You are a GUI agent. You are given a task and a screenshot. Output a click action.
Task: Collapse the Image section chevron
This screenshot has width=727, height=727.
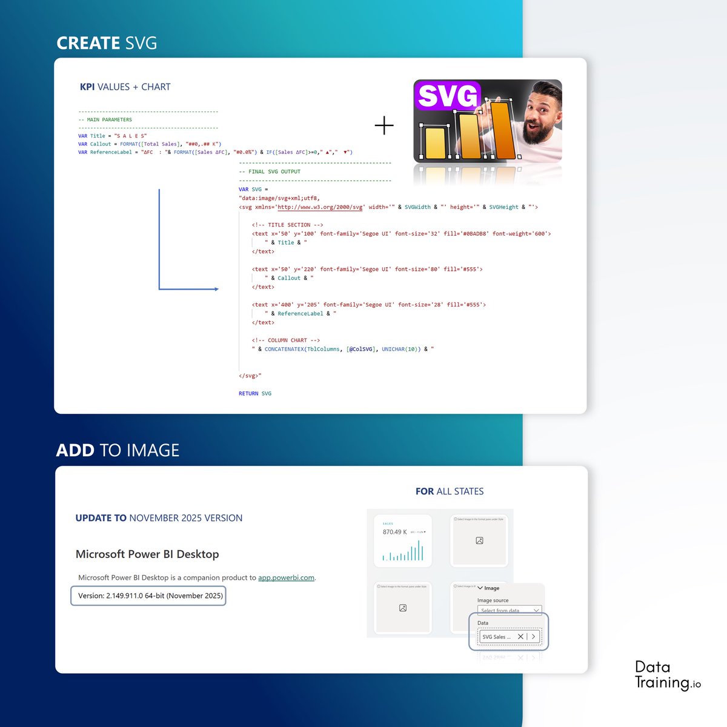pyautogui.click(x=480, y=588)
